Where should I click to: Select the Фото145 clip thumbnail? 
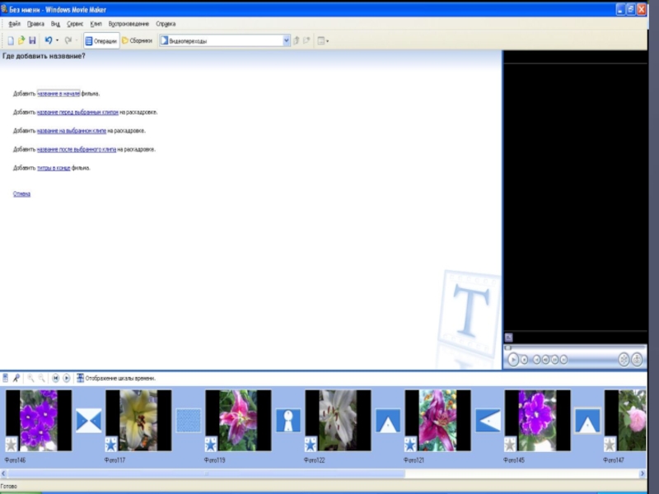point(538,420)
